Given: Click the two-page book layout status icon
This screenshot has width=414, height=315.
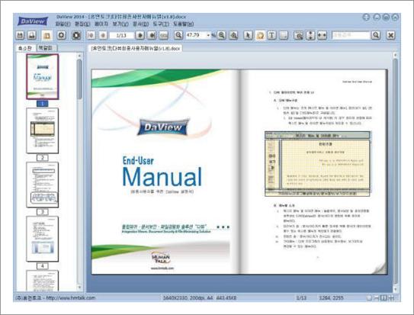Looking at the screenshot, I should [x=384, y=297].
